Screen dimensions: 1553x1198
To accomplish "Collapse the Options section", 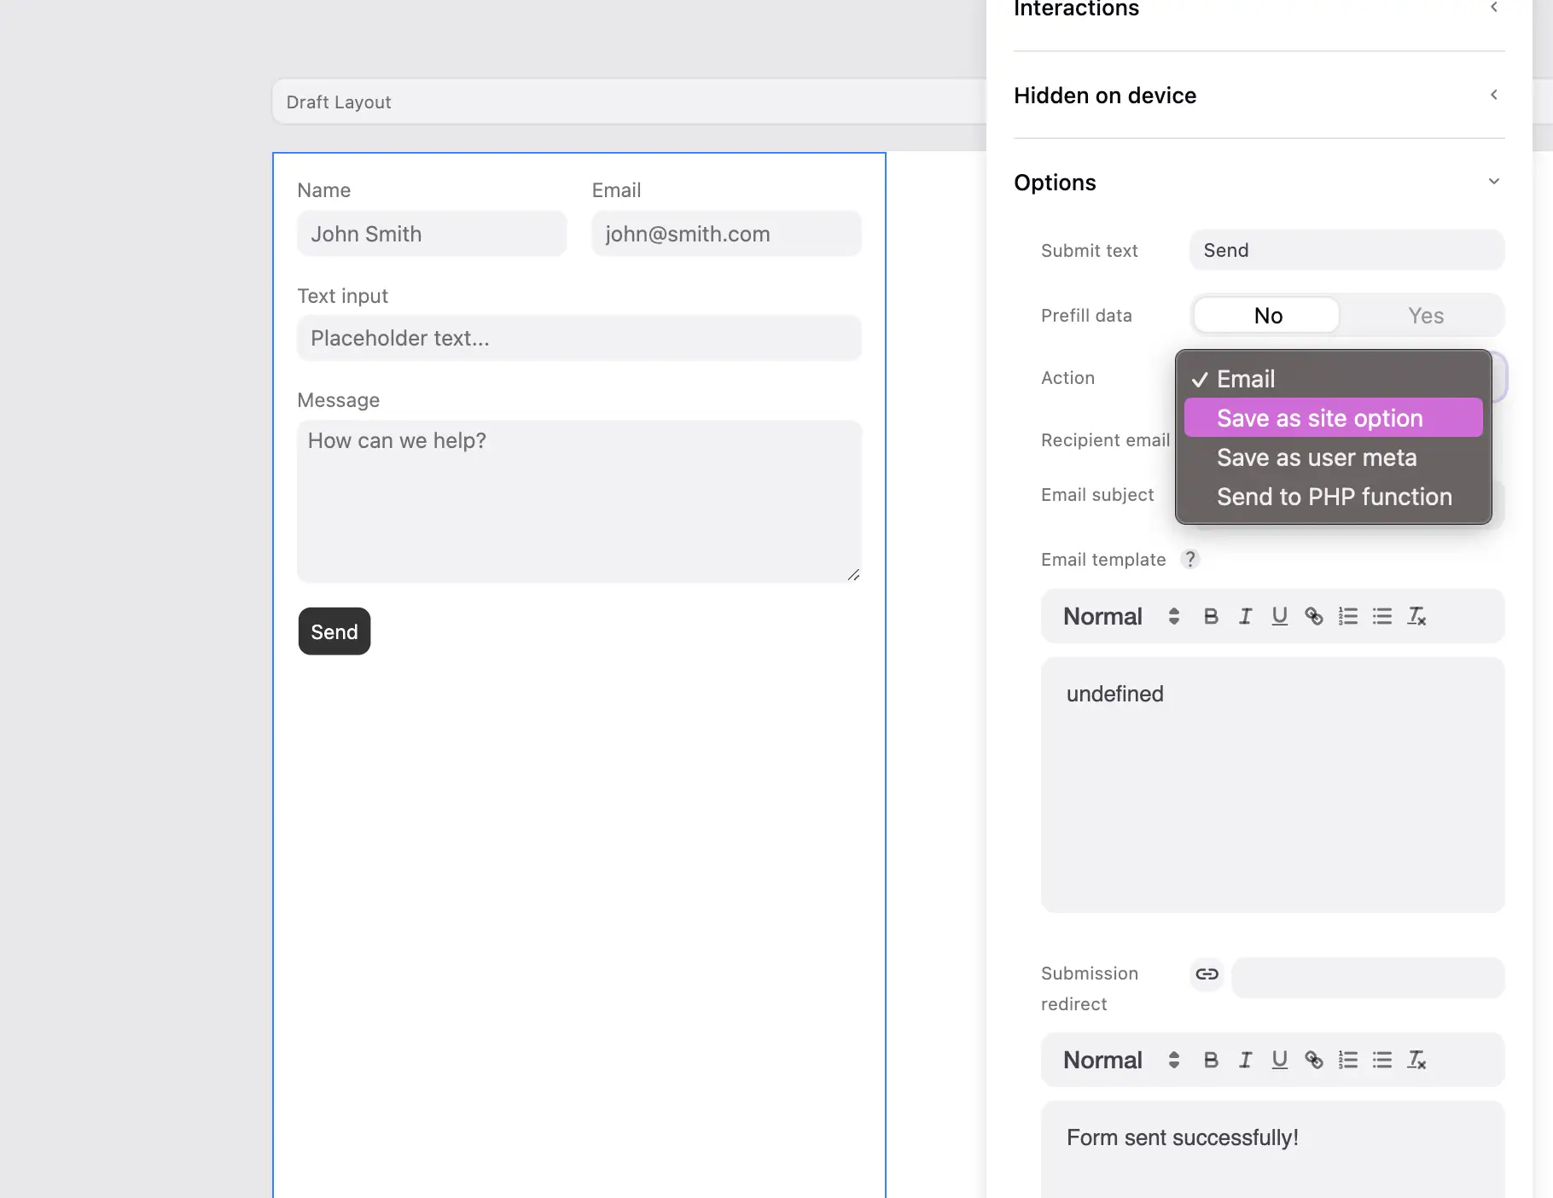I will click(1493, 182).
